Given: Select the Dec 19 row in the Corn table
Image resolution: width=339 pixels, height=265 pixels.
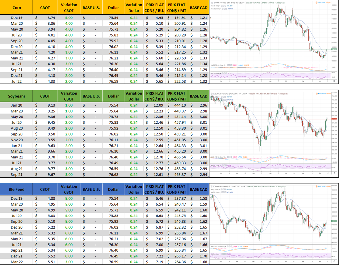Looking at the screenshot, I should (17, 18).
